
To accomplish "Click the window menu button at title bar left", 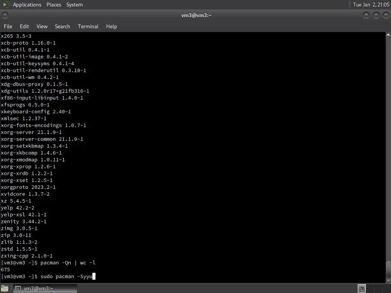I will pyautogui.click(x=5, y=15).
